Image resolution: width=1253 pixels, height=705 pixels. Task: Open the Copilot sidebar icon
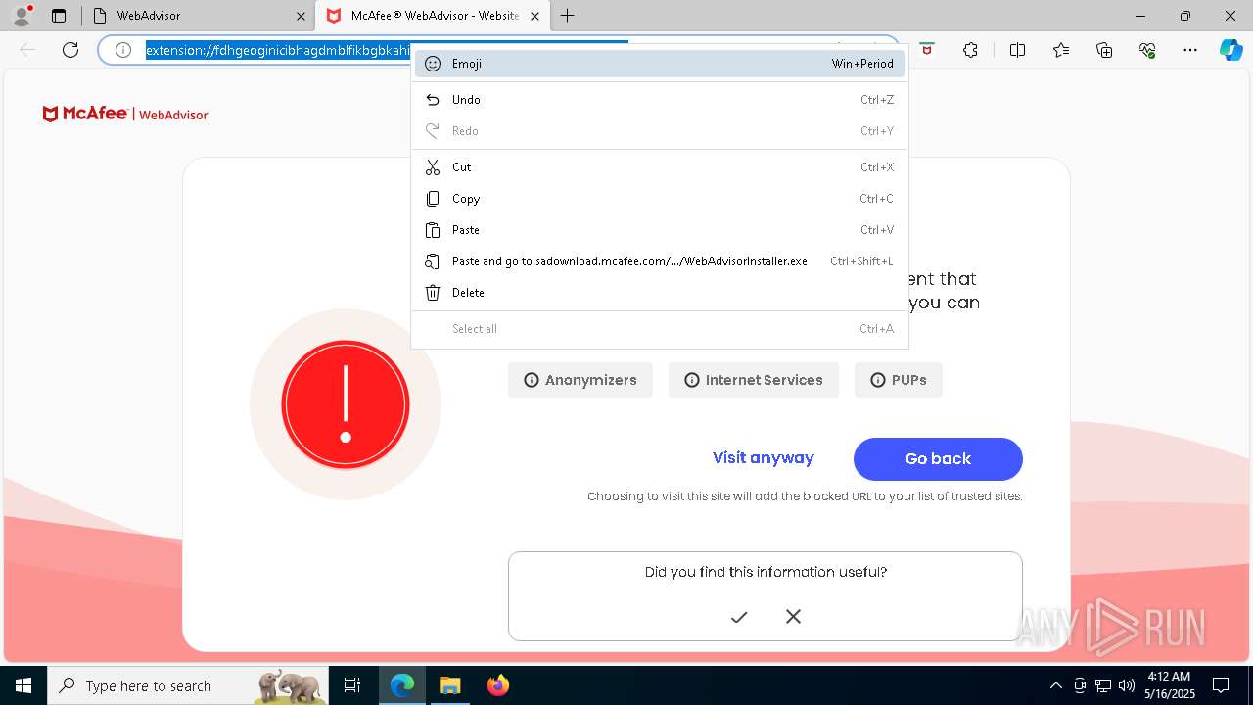(x=1230, y=50)
